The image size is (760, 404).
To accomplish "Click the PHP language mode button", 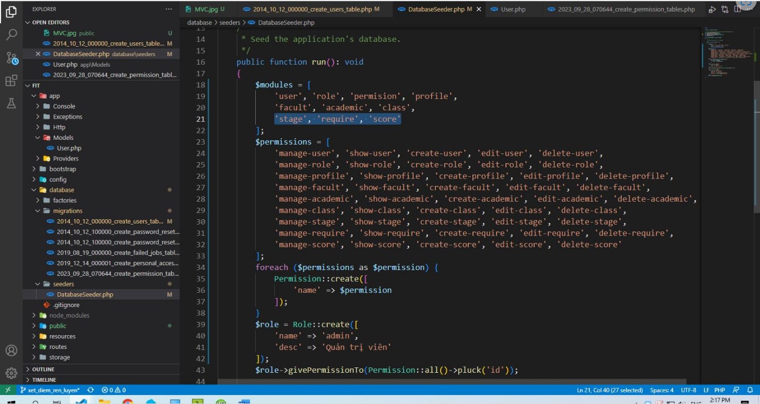I will 719,390.
